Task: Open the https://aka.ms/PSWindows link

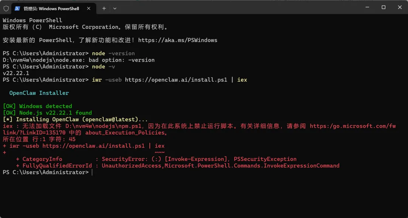Action: point(178,40)
